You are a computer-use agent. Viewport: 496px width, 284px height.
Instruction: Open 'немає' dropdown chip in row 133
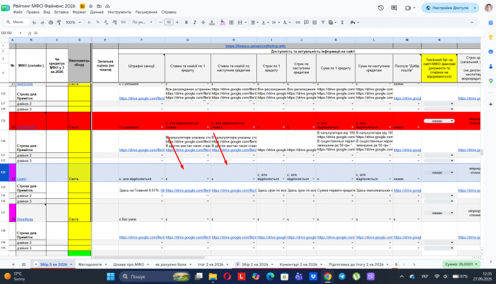439,173
